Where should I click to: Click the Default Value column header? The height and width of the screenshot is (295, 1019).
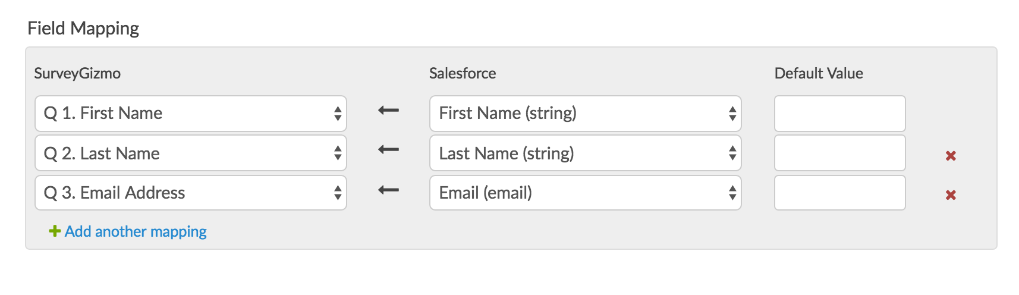pos(819,73)
